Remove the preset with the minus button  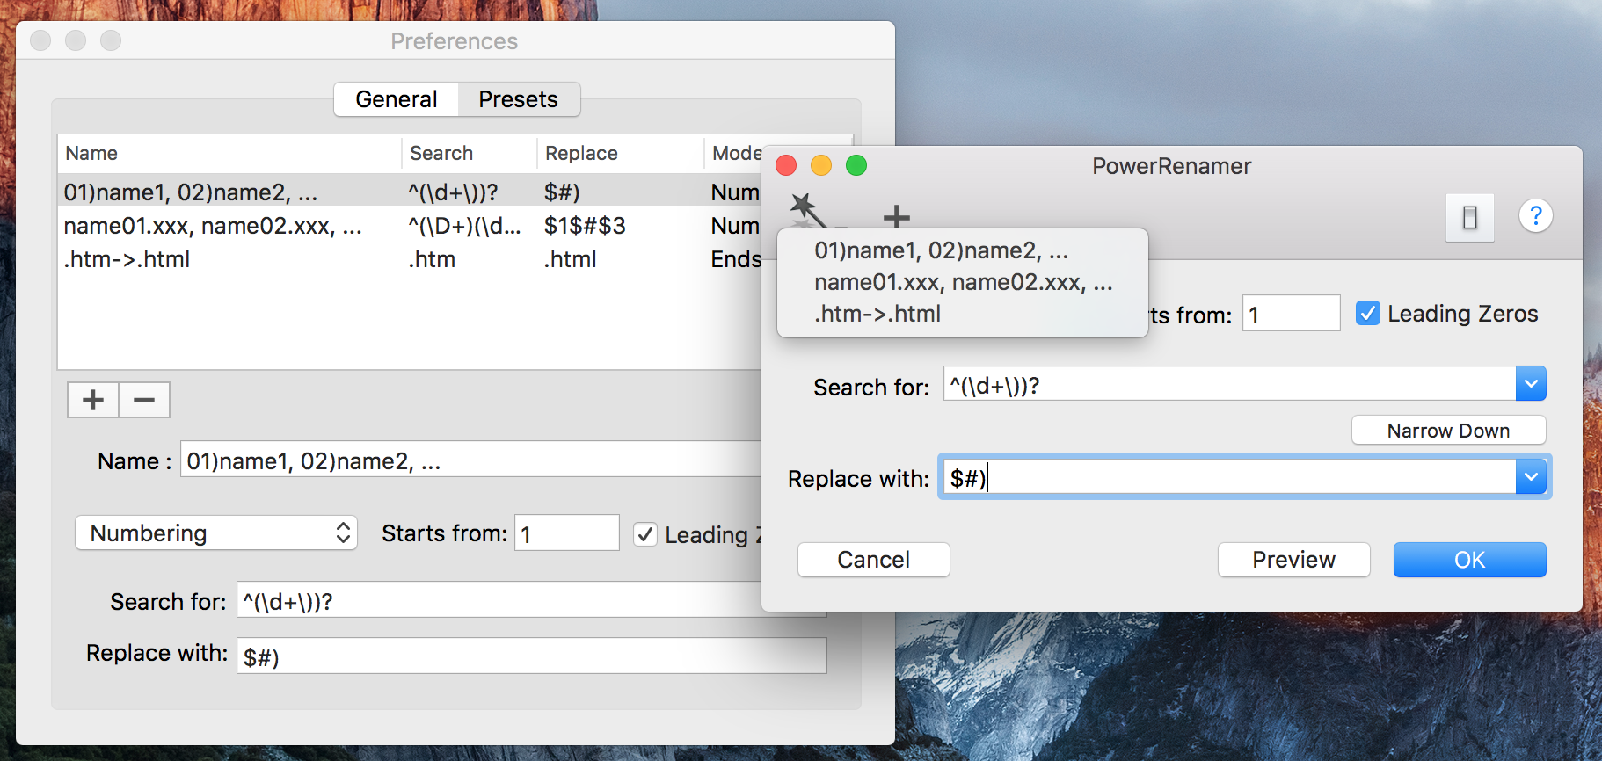coord(144,400)
